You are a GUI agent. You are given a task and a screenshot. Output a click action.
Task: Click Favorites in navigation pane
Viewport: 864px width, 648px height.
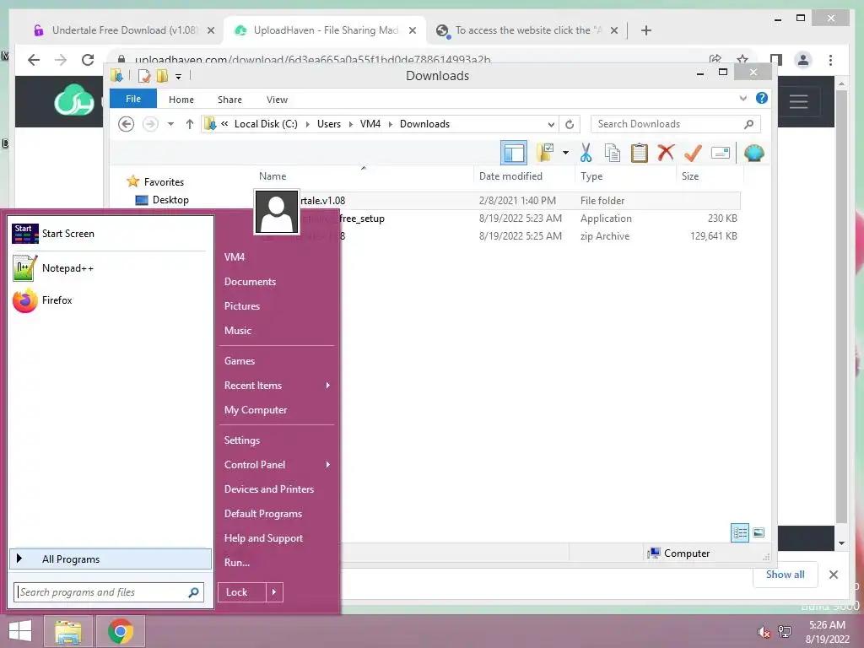pos(164,182)
